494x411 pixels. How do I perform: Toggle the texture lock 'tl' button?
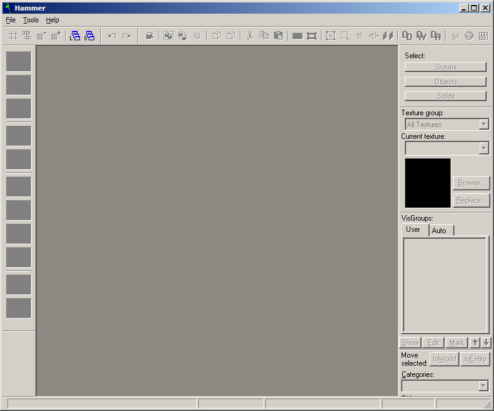point(359,36)
